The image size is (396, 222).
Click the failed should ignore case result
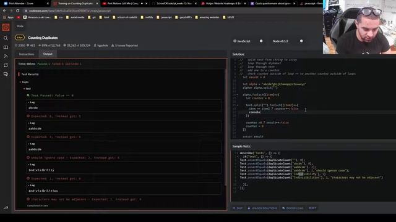[73, 158]
